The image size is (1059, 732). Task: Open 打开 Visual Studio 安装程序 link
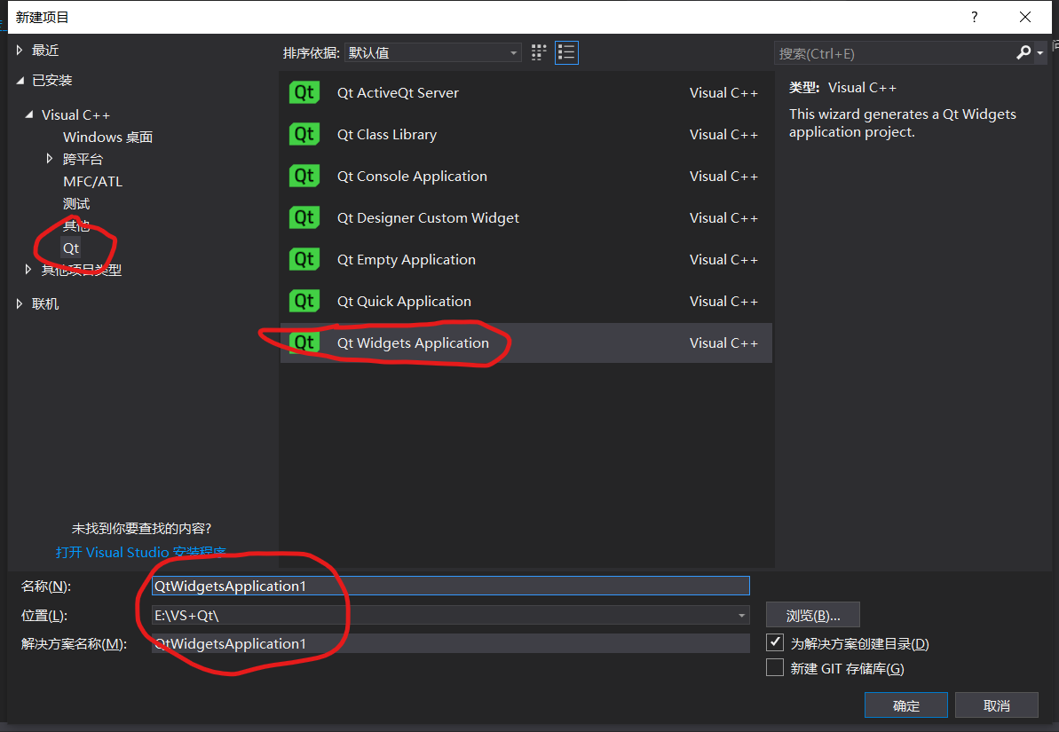point(140,552)
